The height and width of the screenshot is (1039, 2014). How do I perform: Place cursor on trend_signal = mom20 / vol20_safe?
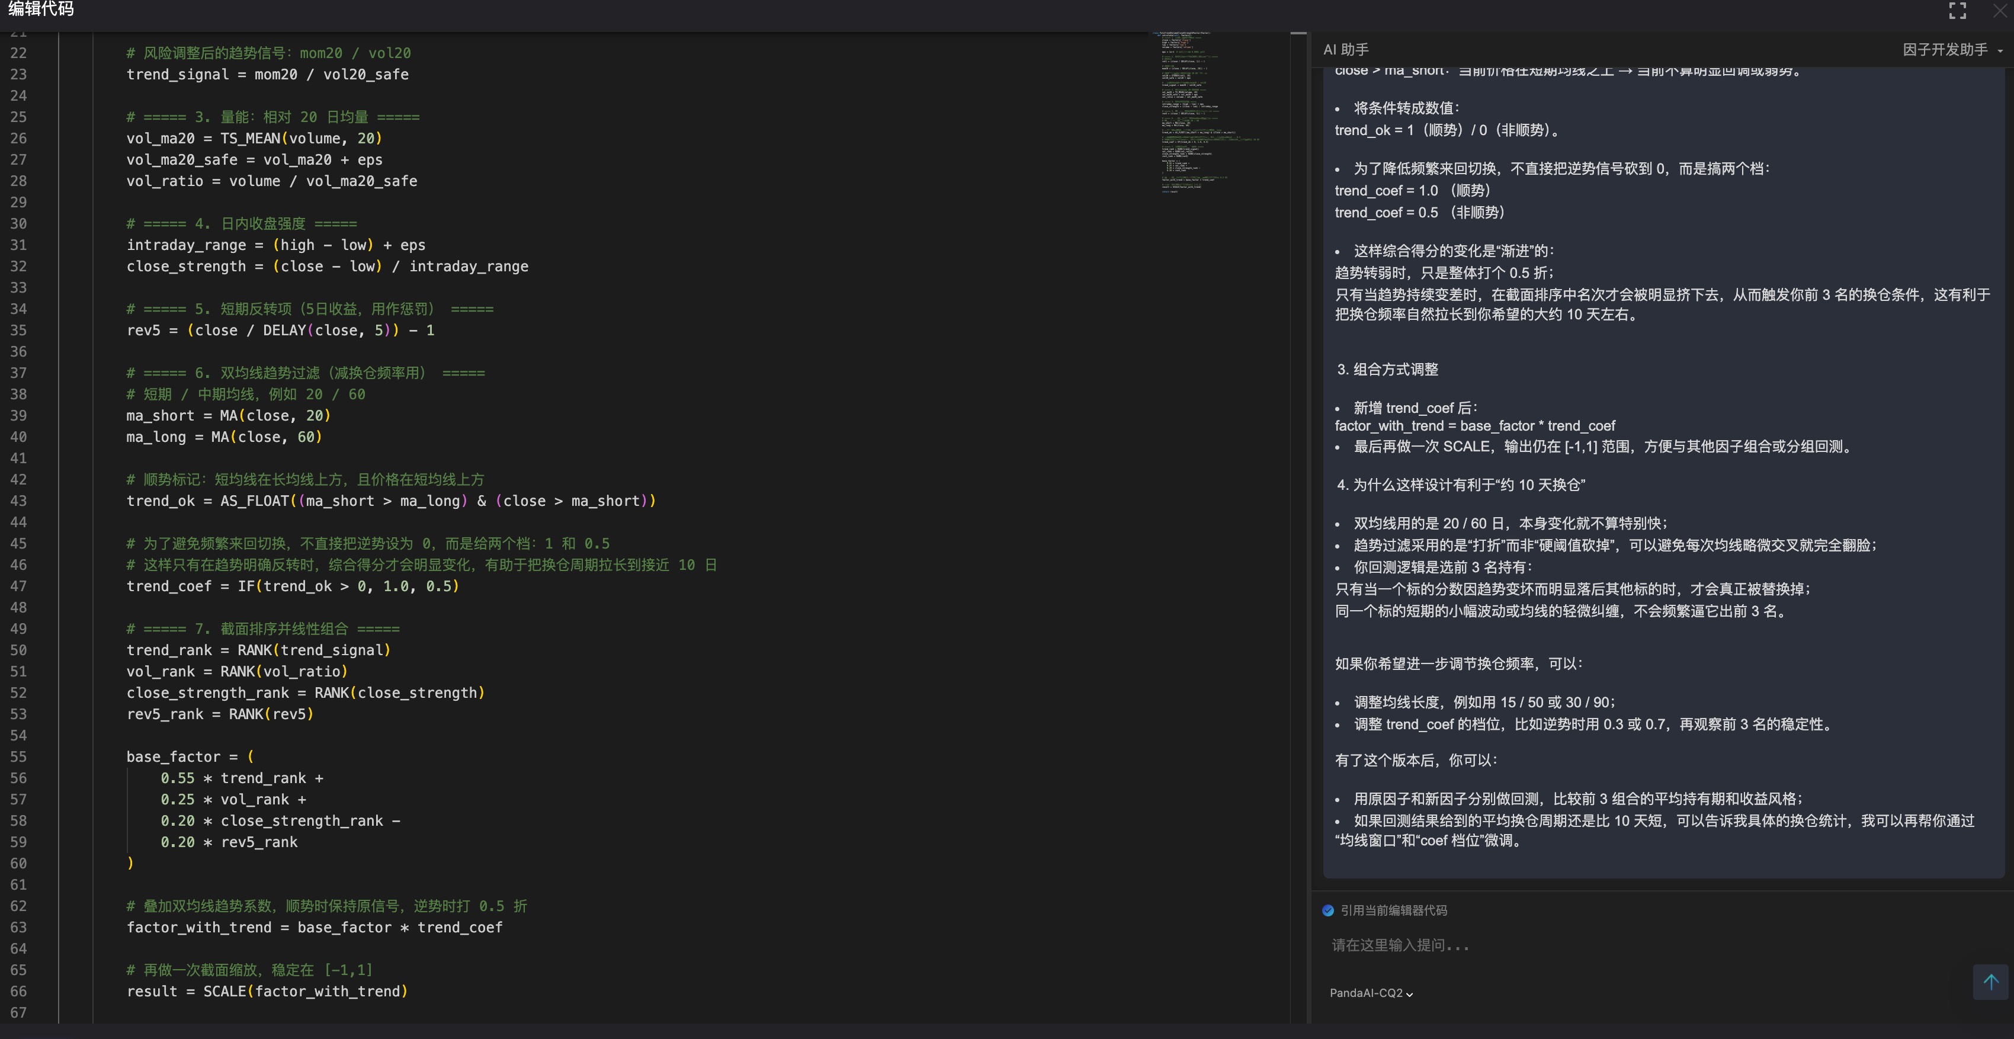pos(267,74)
